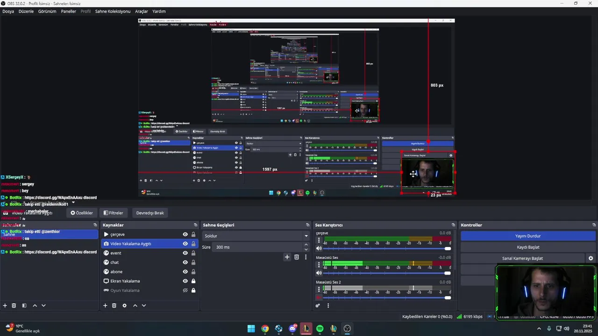
Task: Open Masaüstü Ses 2 channel options menu
Action: click(319, 289)
